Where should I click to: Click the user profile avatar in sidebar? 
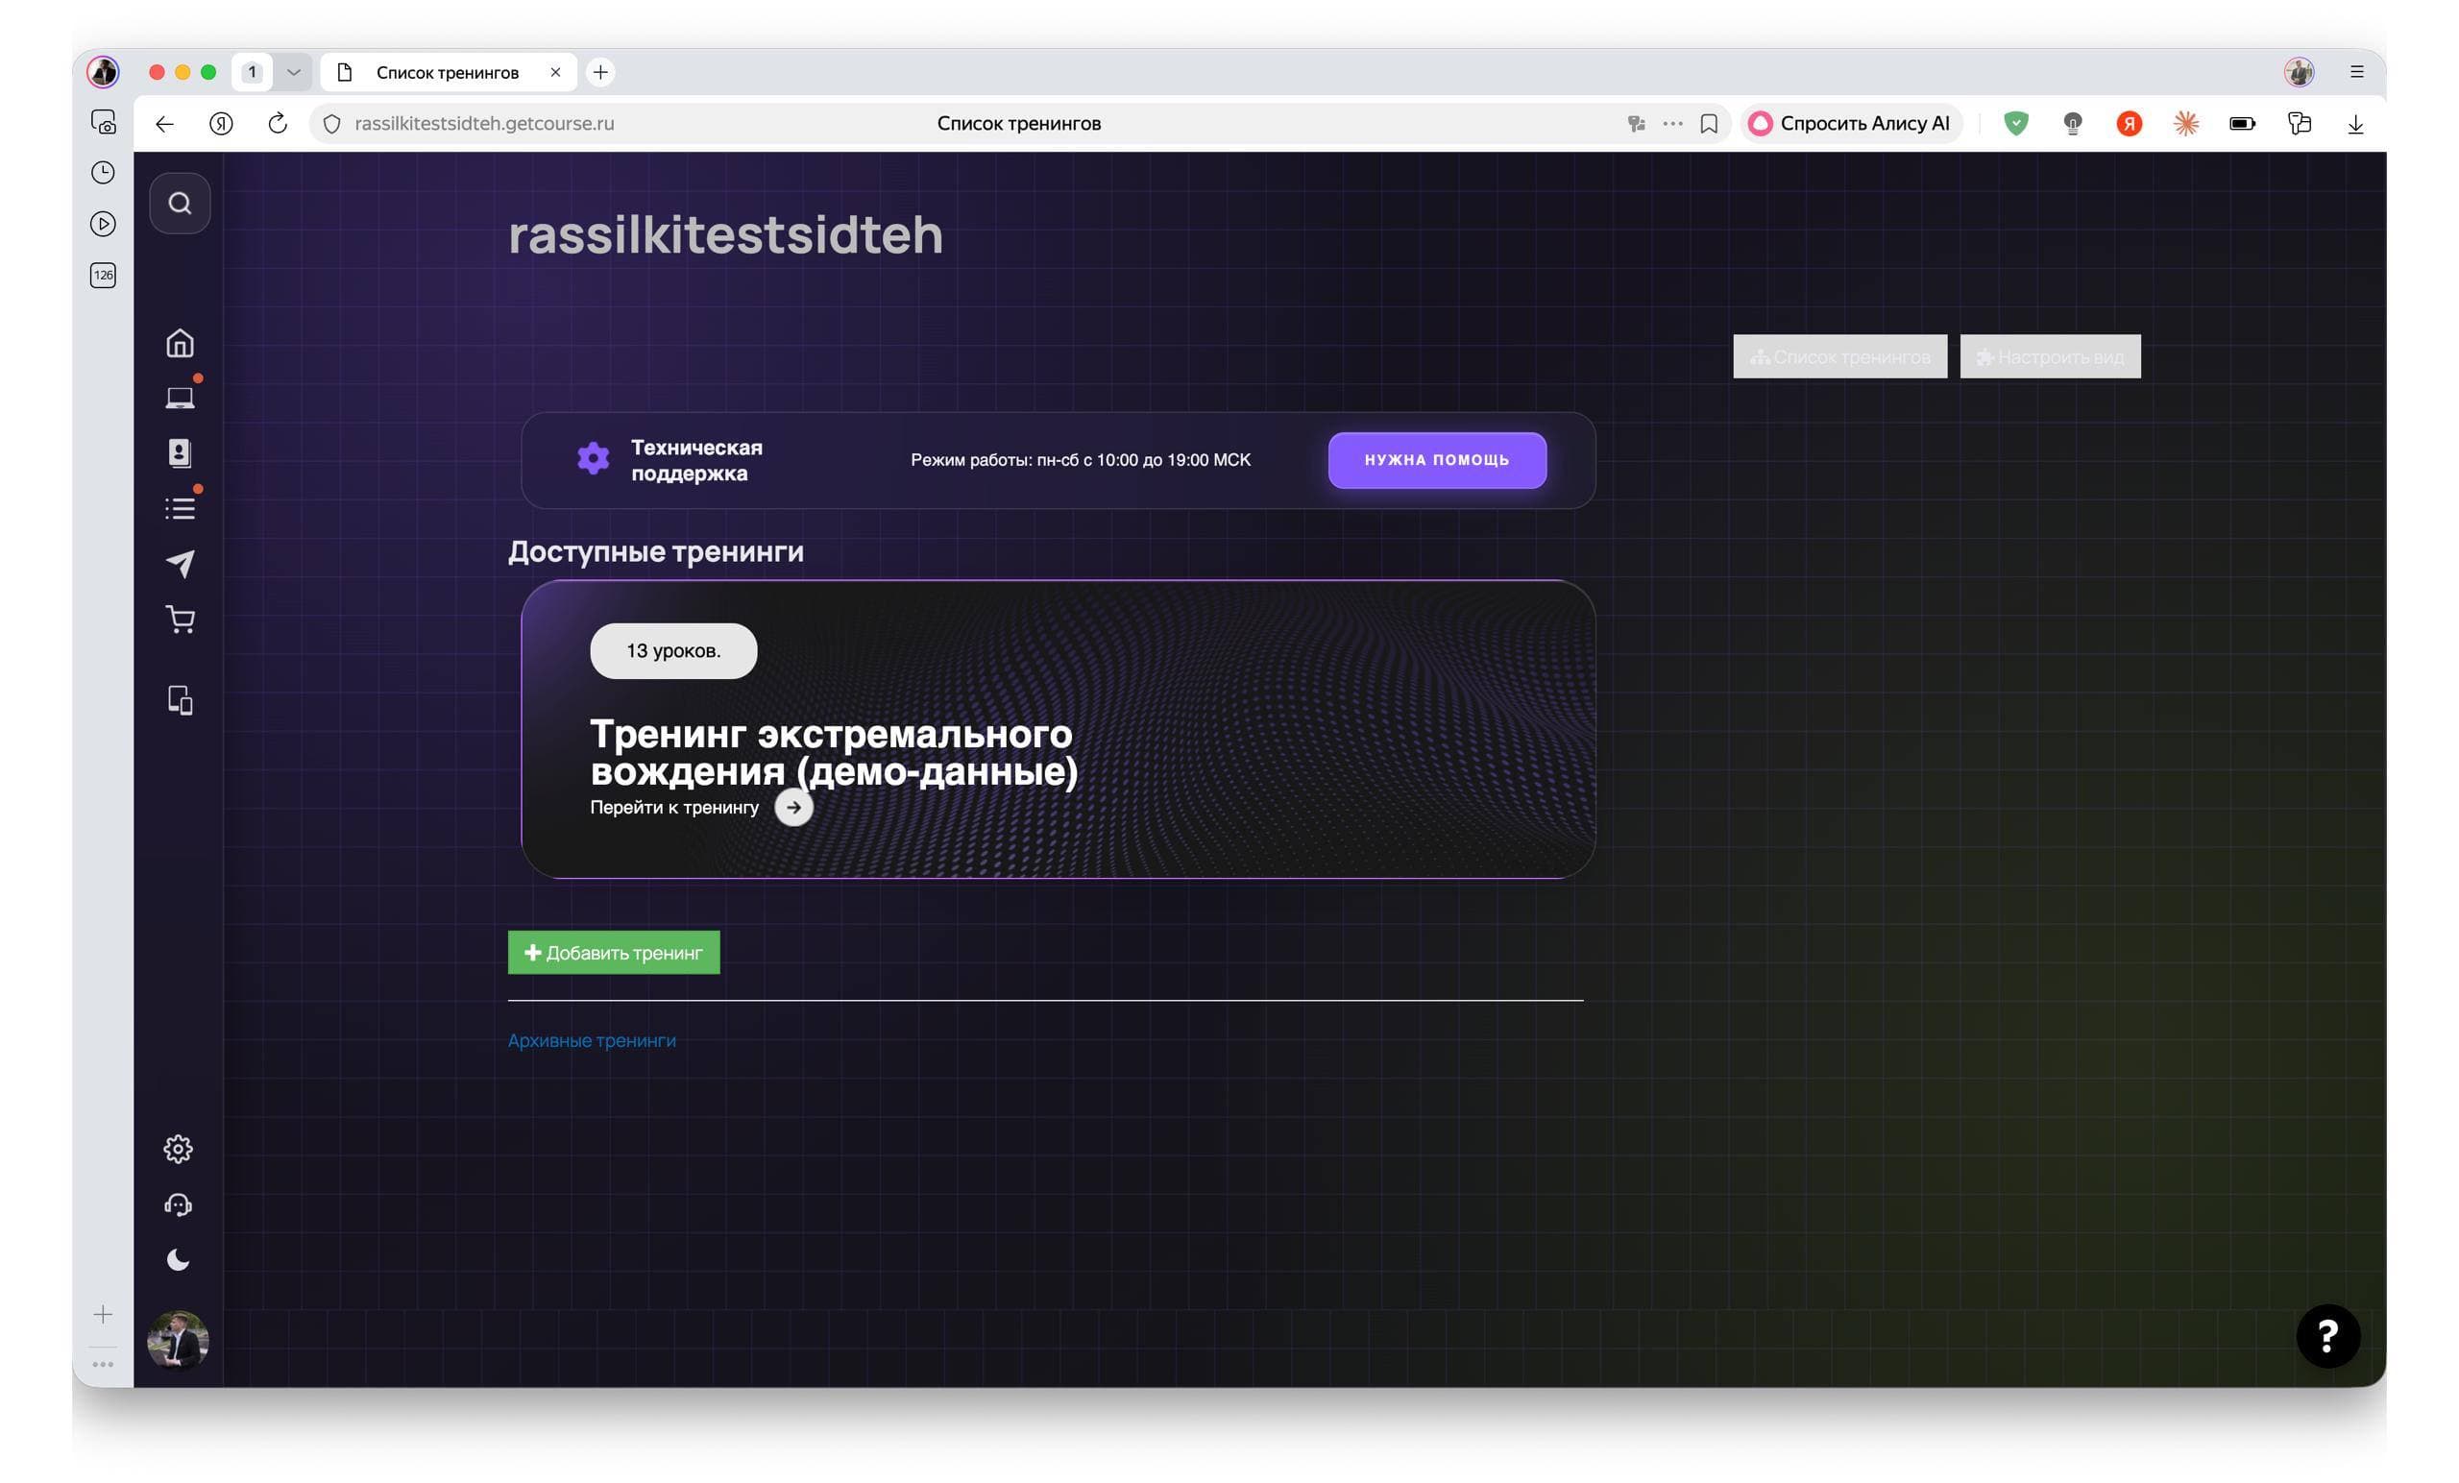point(178,1340)
